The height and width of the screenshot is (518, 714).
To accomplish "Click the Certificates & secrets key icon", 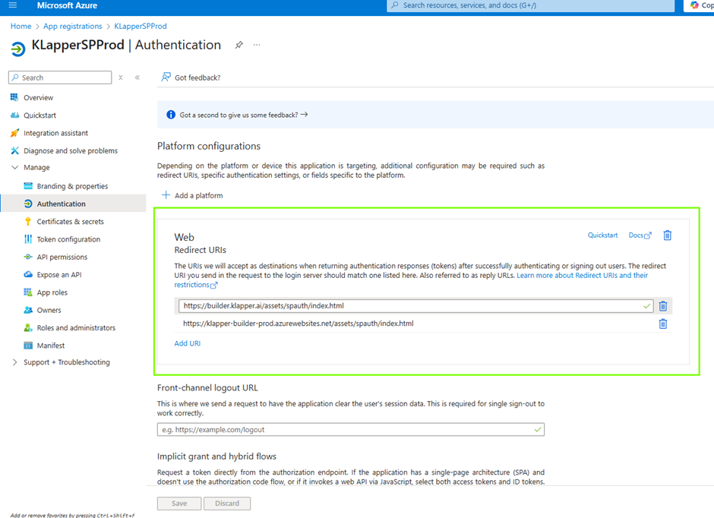I will point(28,221).
